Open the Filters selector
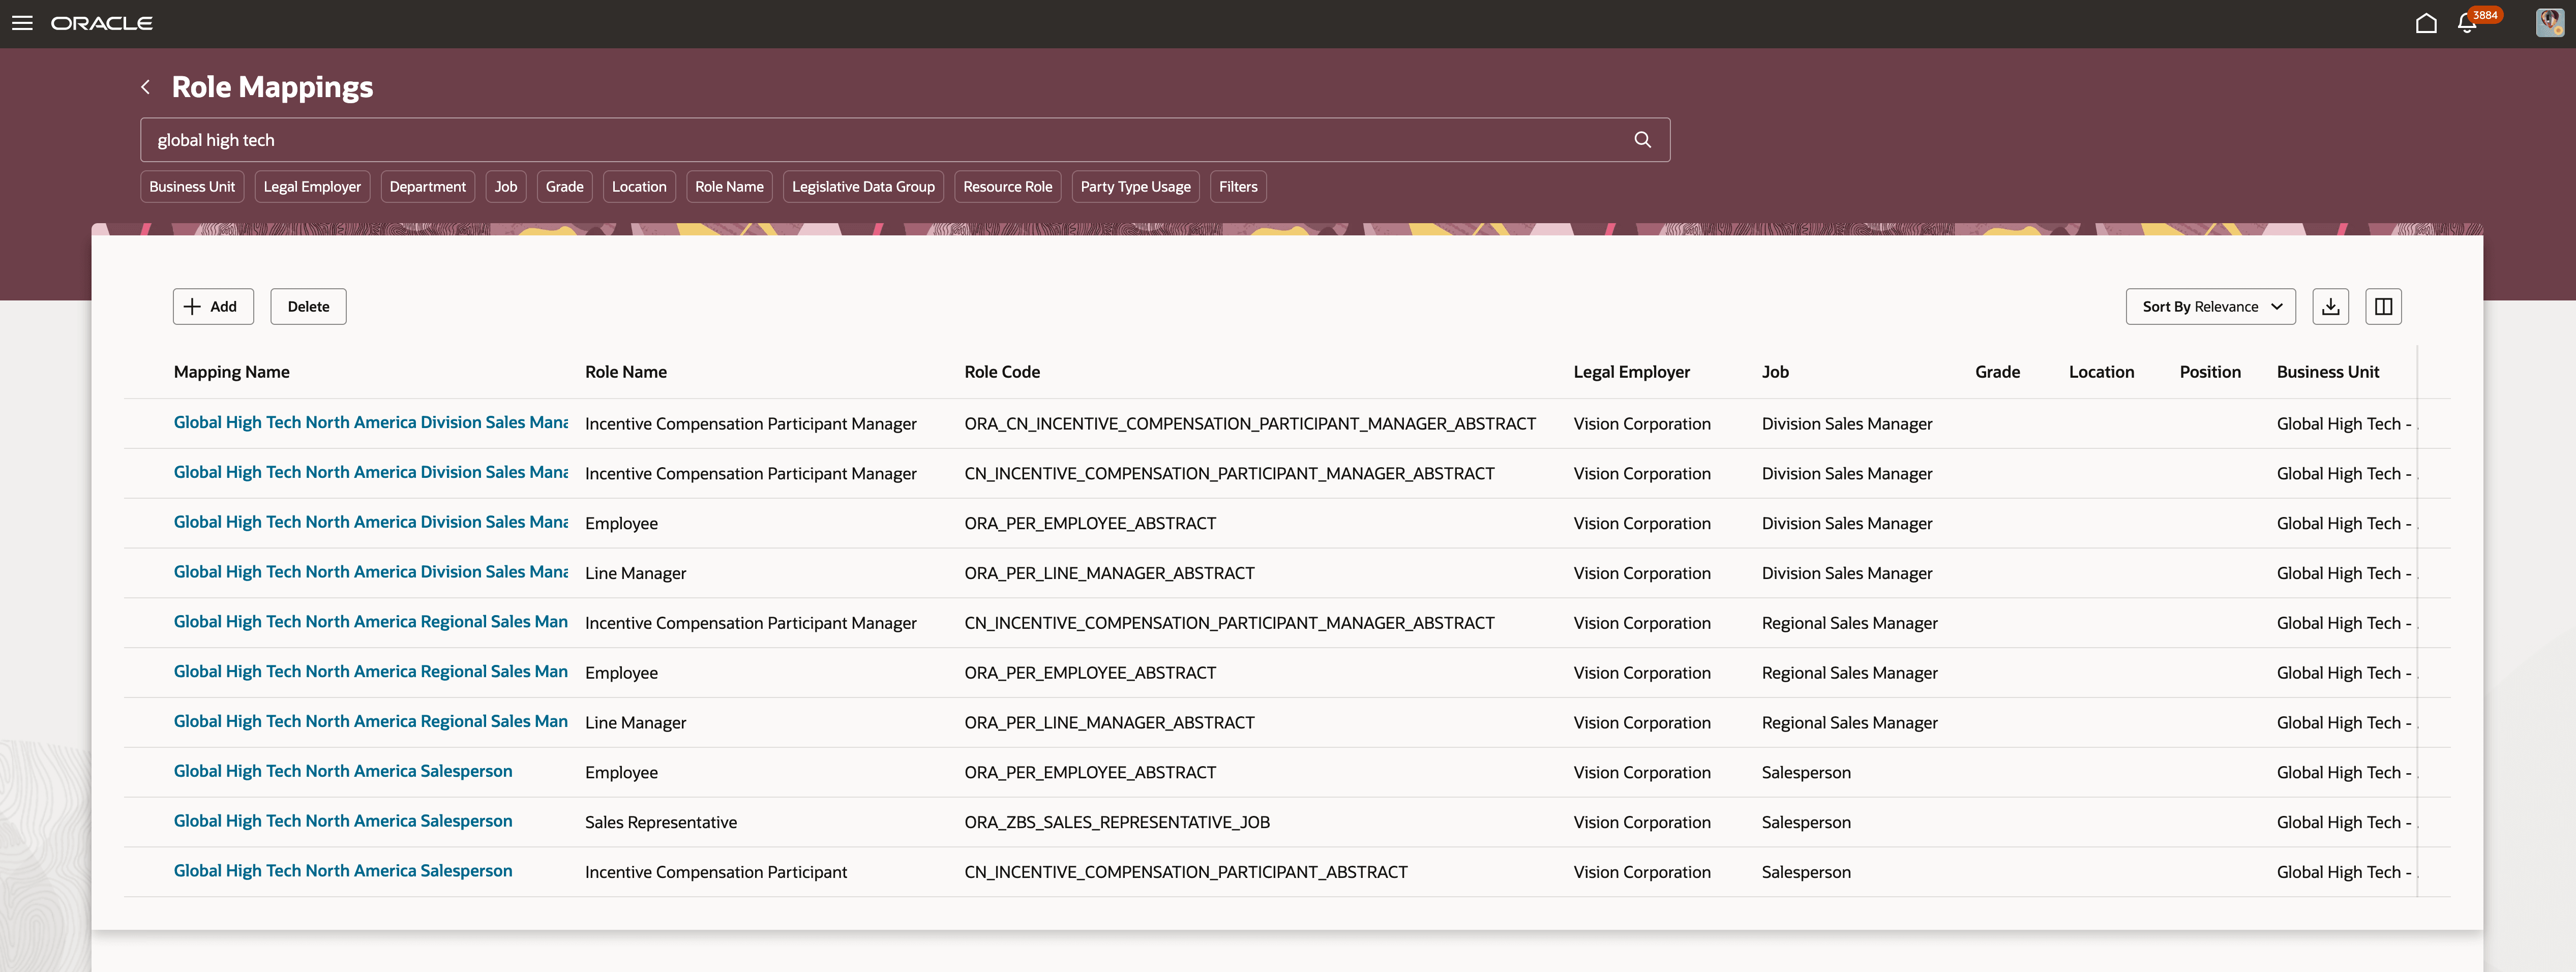This screenshot has width=2576, height=972. click(1238, 186)
